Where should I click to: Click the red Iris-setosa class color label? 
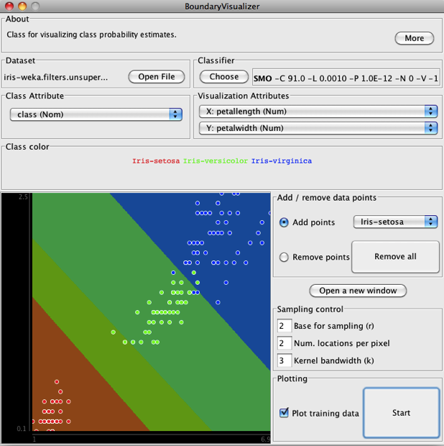[156, 161]
